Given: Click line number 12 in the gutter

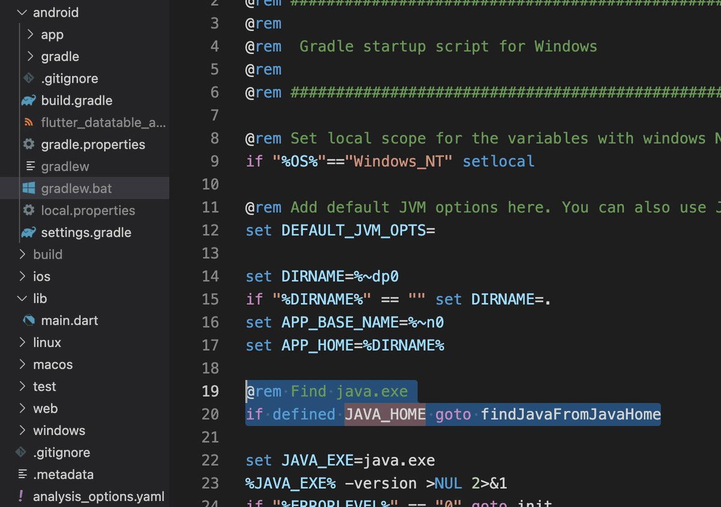Looking at the screenshot, I should [210, 230].
